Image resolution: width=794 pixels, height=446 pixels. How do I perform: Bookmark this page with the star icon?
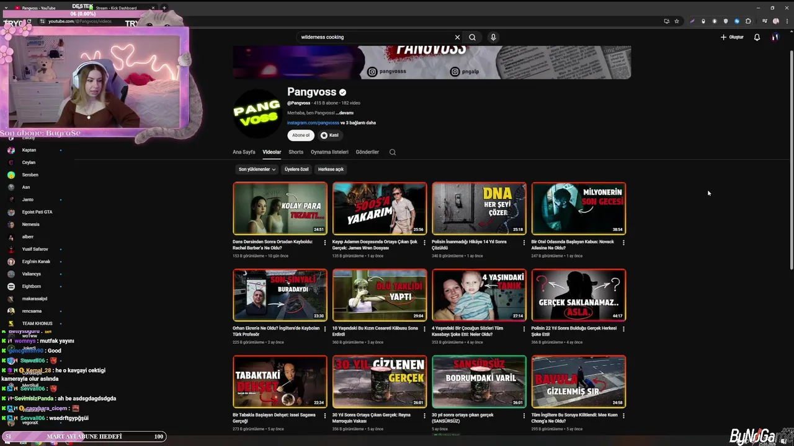(x=677, y=21)
